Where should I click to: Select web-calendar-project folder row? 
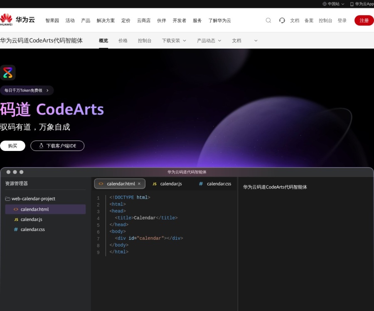pyautogui.click(x=45, y=199)
